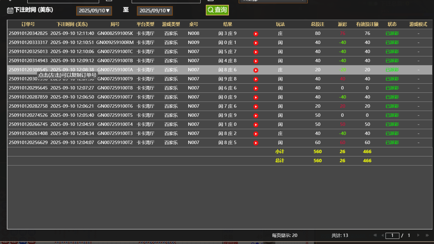The width and height of the screenshot is (434, 244).
Task: Open replay icon for round GN007259100T8
Action: (x=256, y=88)
